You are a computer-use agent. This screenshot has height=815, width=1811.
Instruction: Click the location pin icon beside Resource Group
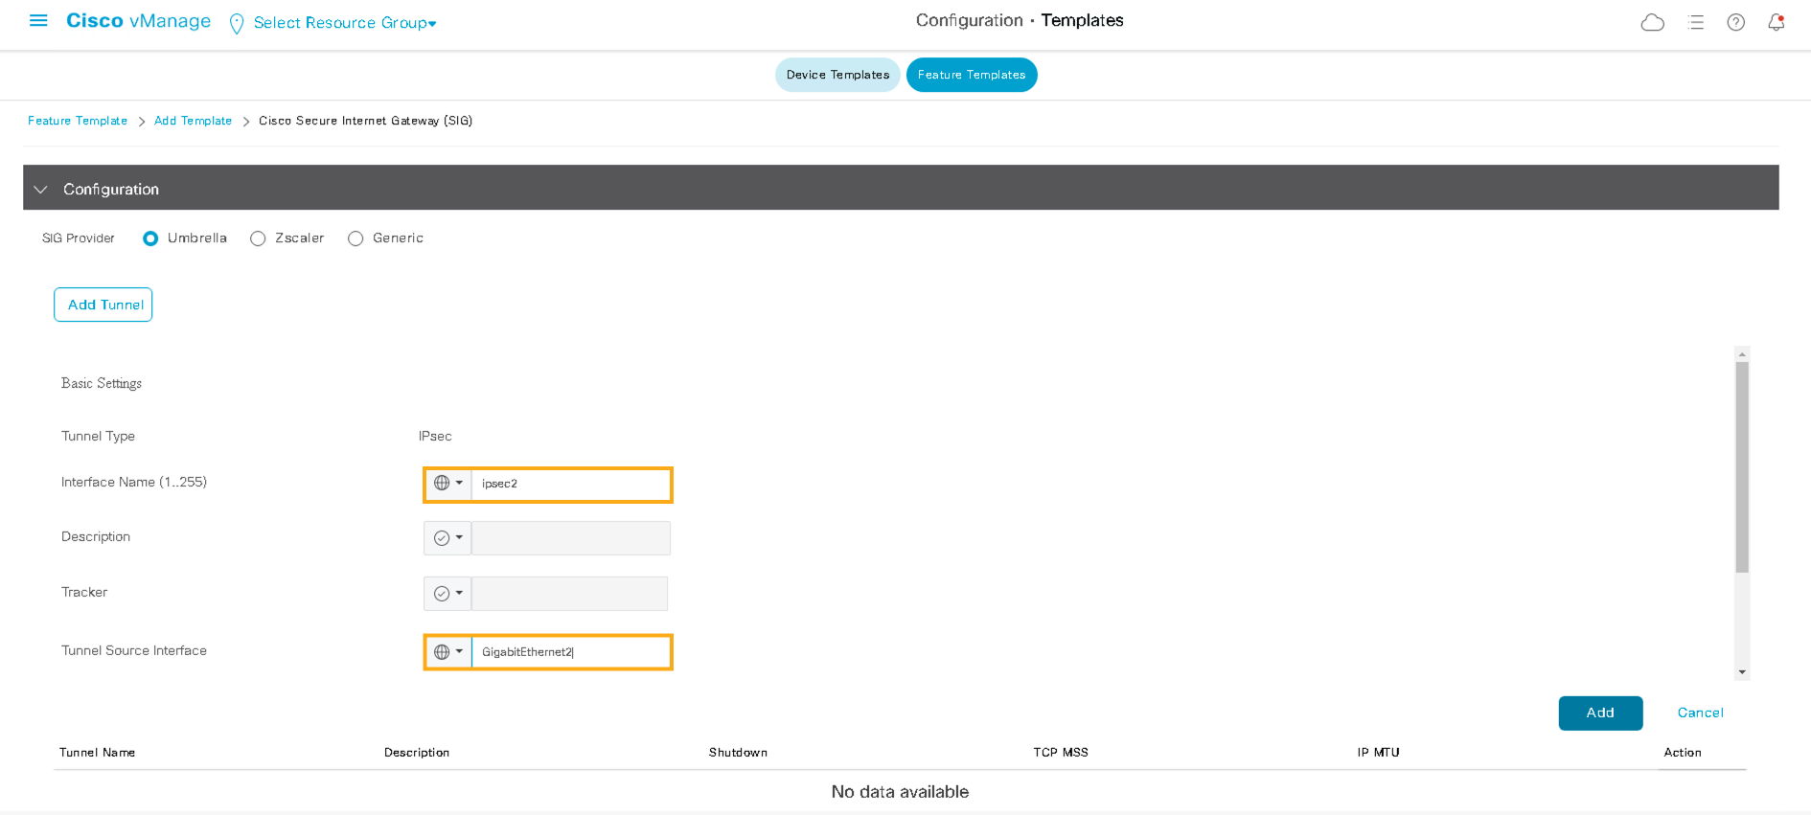(x=237, y=23)
